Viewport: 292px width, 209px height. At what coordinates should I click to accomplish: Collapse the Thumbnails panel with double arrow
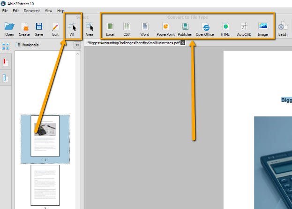pyautogui.click(x=77, y=45)
